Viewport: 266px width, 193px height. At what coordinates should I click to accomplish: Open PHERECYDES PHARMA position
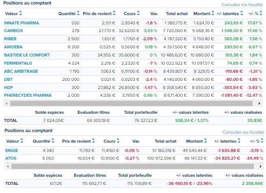pyautogui.click(x=28, y=95)
